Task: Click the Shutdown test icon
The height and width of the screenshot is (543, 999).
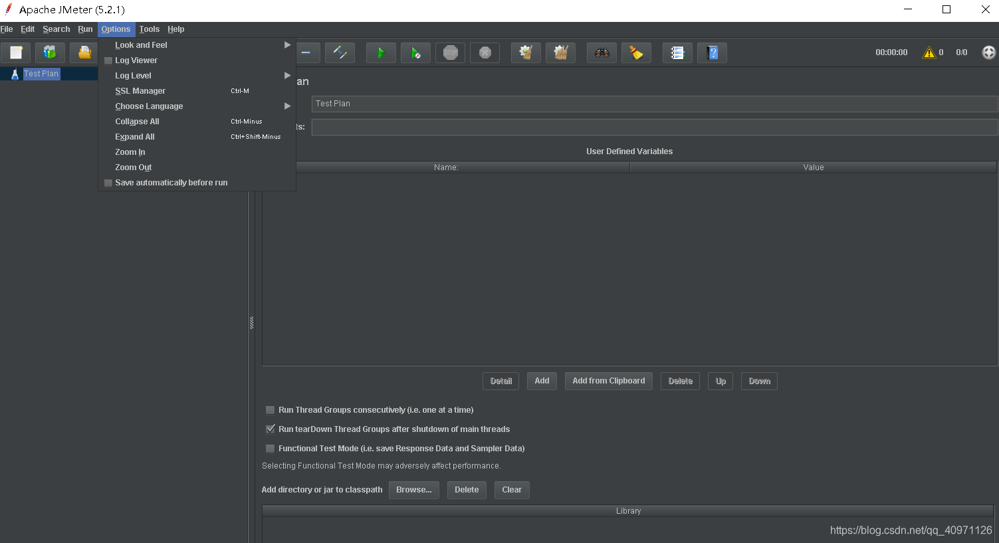Action: 485,53
